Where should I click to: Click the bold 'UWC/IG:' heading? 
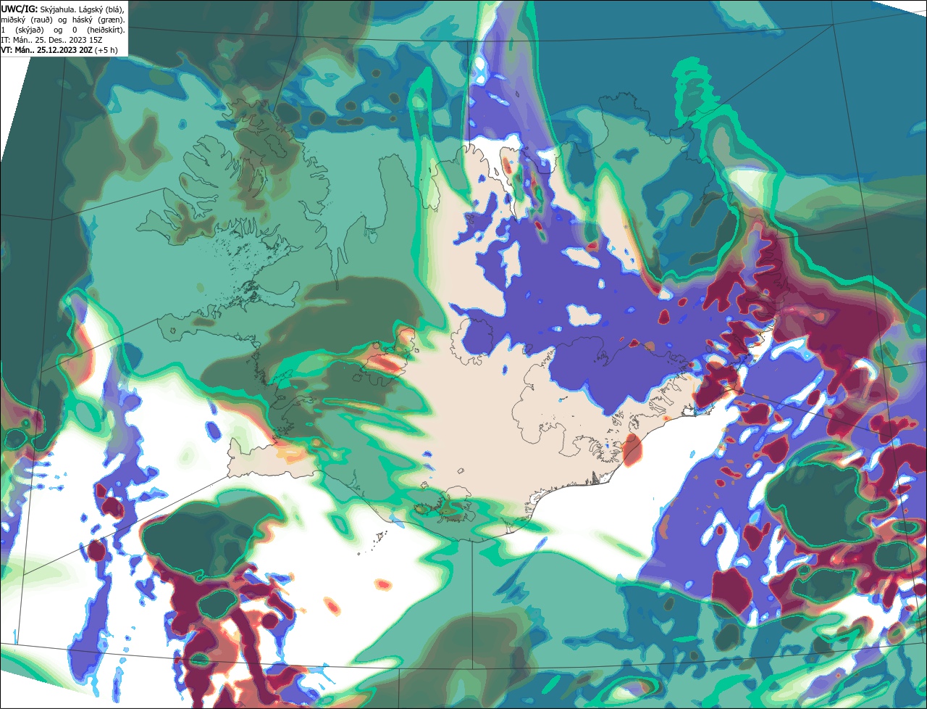(x=20, y=9)
